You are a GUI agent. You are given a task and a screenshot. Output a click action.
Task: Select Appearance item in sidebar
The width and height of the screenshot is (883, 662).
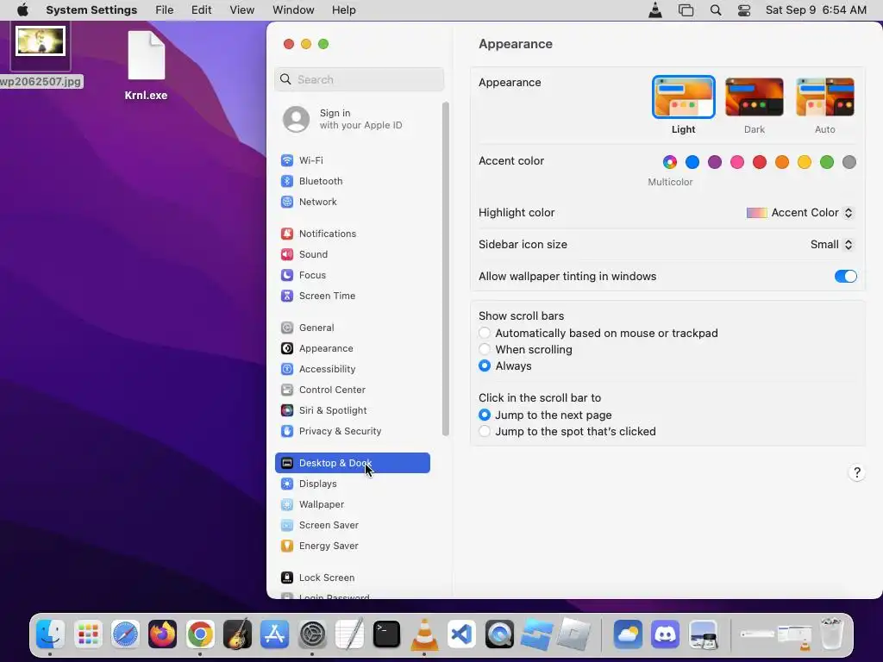(353, 348)
